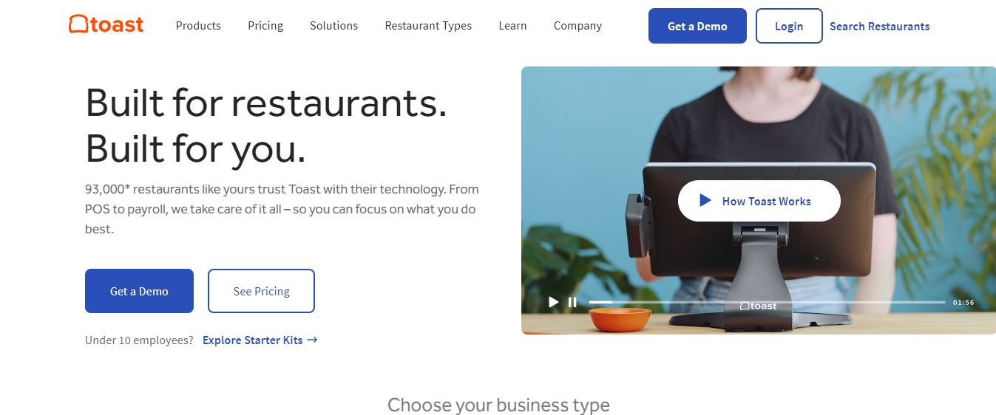Click the Get a Demo button in the header
The width and height of the screenshot is (996, 415).
click(x=697, y=26)
